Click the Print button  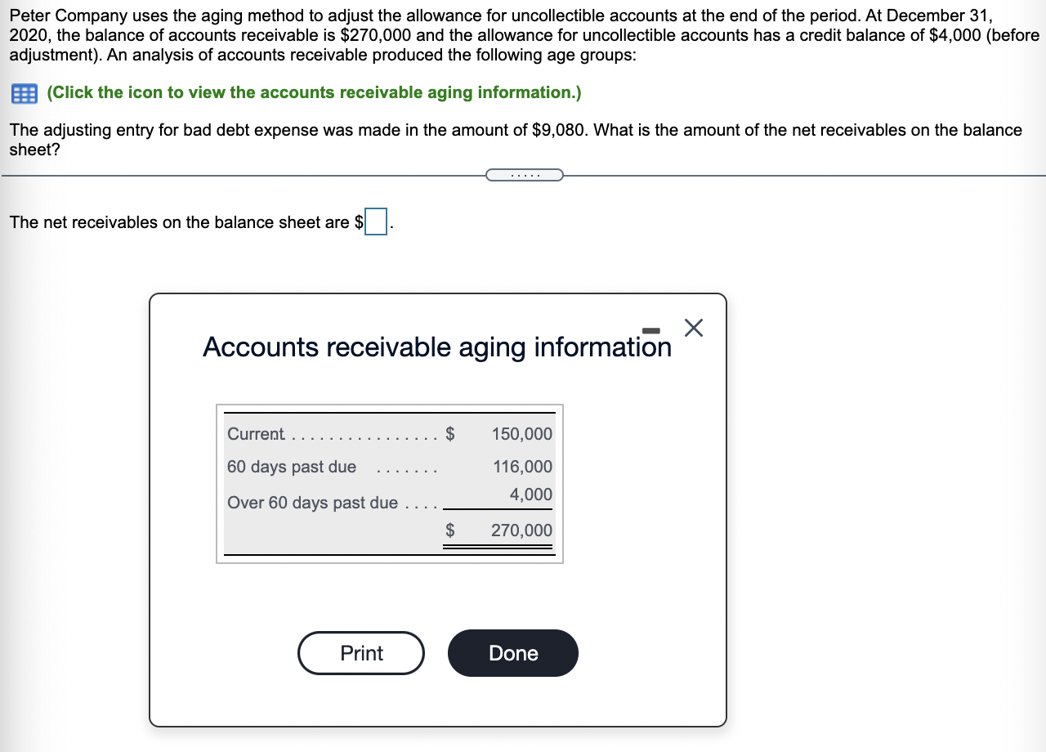pyautogui.click(x=361, y=653)
